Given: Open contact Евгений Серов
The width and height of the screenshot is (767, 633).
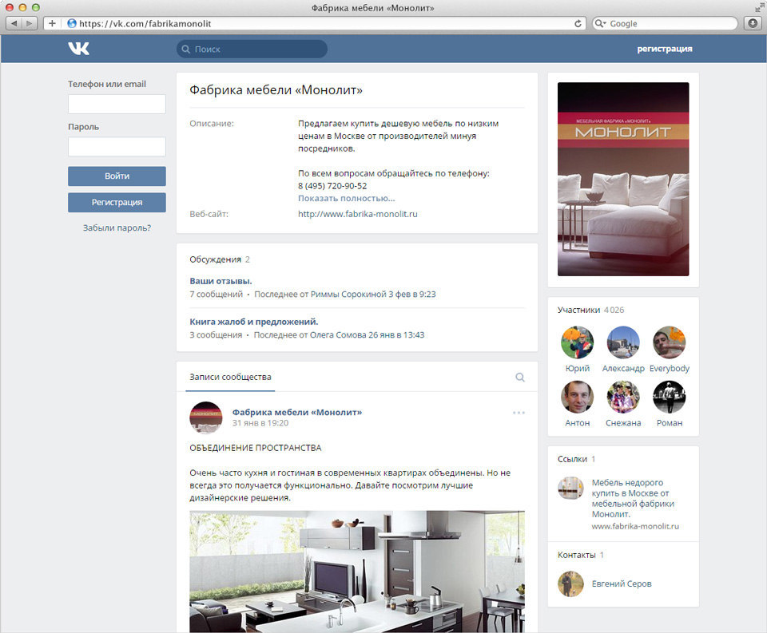Looking at the screenshot, I should 622,584.
